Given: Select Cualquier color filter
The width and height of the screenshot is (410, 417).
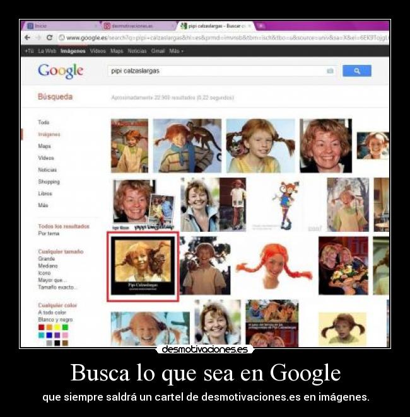Looking at the screenshot, I should point(57,305).
